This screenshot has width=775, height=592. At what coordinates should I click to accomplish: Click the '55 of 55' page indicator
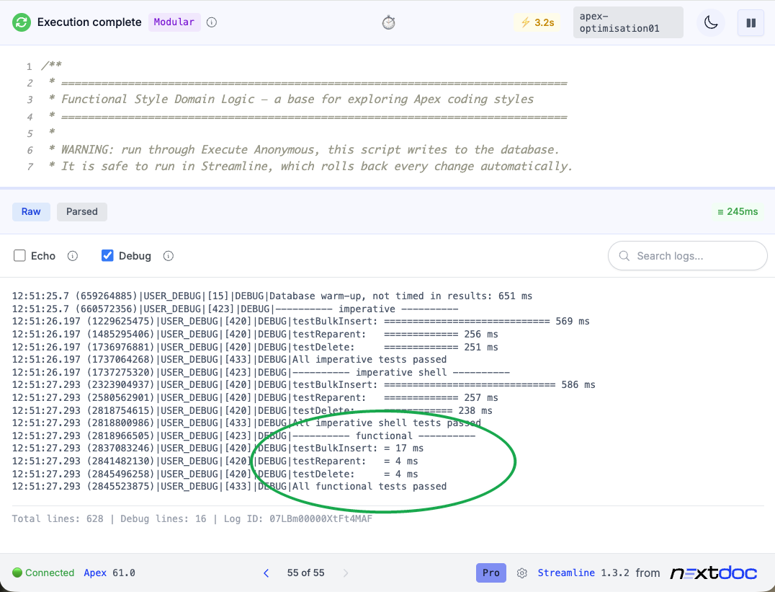click(306, 573)
